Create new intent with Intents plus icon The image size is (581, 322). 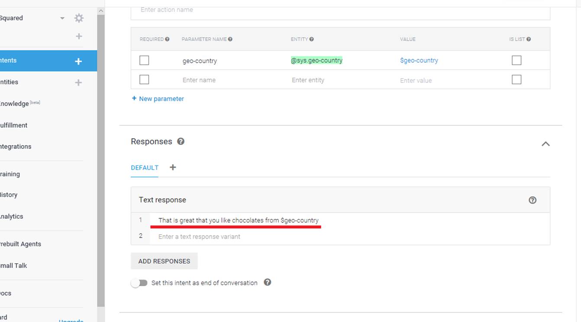click(x=78, y=61)
